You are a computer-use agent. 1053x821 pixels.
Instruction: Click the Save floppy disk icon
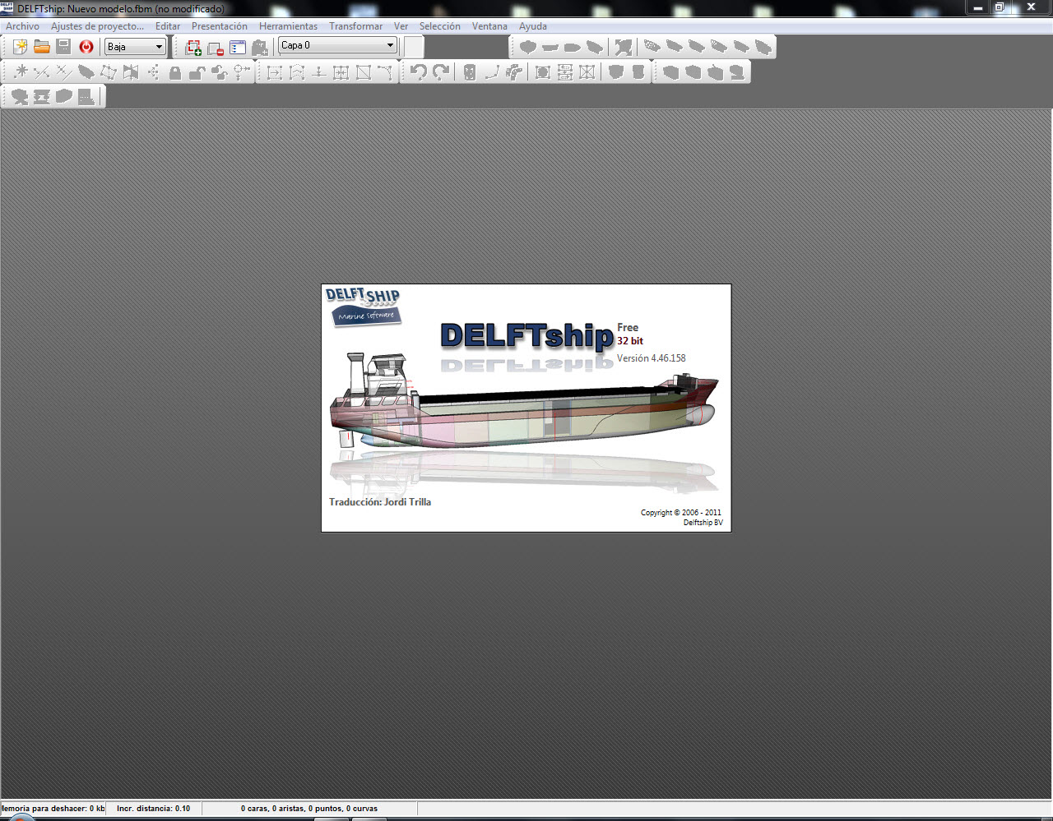click(x=63, y=47)
